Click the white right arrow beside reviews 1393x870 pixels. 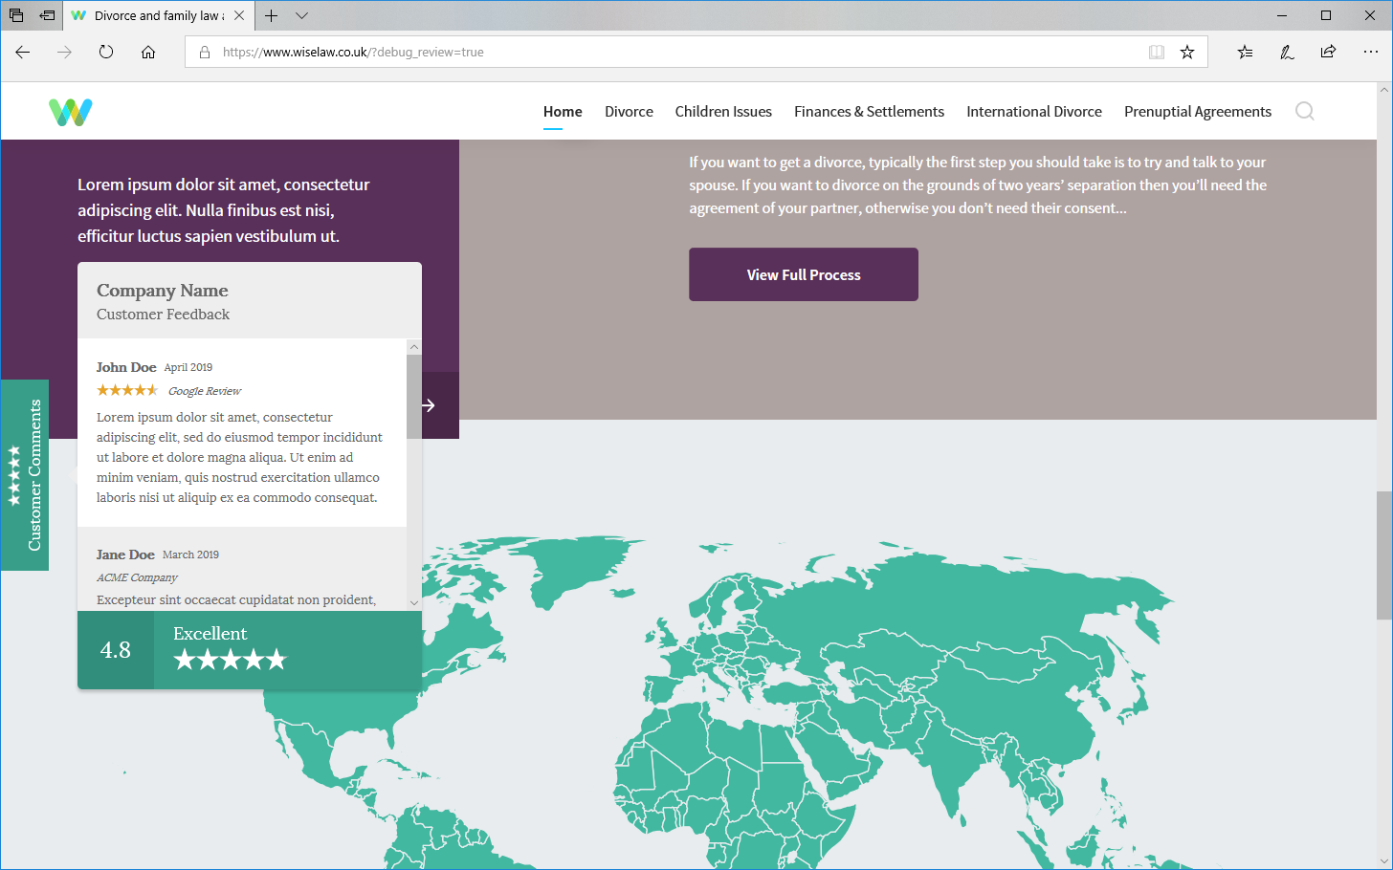pos(429,405)
